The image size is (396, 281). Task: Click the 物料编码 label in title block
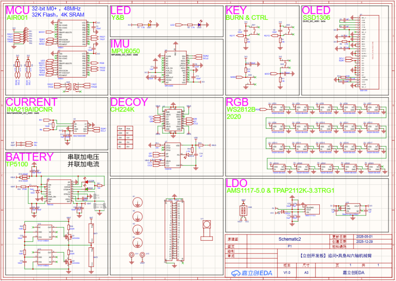pos(339,246)
